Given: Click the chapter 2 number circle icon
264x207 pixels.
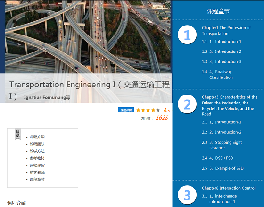Looking at the screenshot, I should click(187, 104).
